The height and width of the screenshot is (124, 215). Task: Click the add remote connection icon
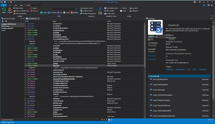(x=3, y=21)
